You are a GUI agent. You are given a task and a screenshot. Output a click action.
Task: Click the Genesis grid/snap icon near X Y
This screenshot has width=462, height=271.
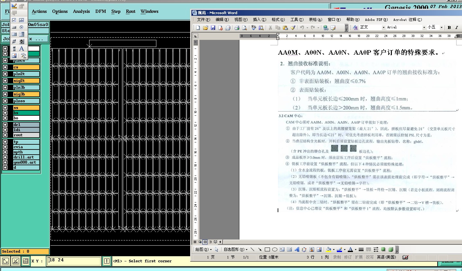click(26, 261)
